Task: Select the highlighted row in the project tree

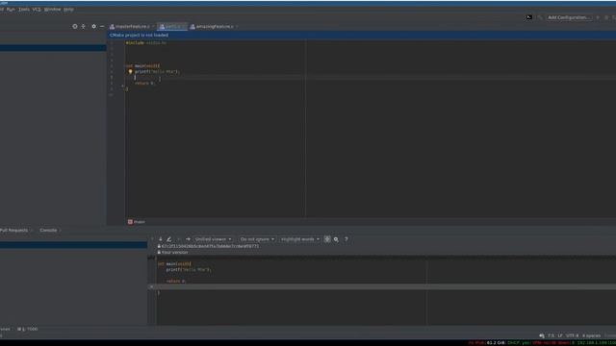Action: coord(53,48)
